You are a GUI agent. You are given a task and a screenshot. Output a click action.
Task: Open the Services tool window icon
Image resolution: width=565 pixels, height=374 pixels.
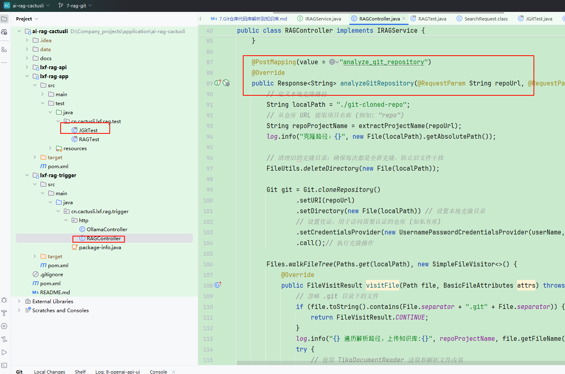4,326
